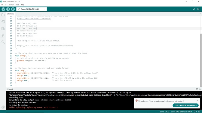Open the Tools menu
This screenshot has height=113, width=202.
pos(17,4)
